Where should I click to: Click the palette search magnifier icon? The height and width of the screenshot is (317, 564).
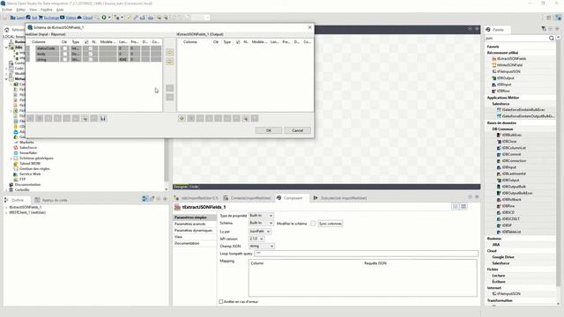551,38
